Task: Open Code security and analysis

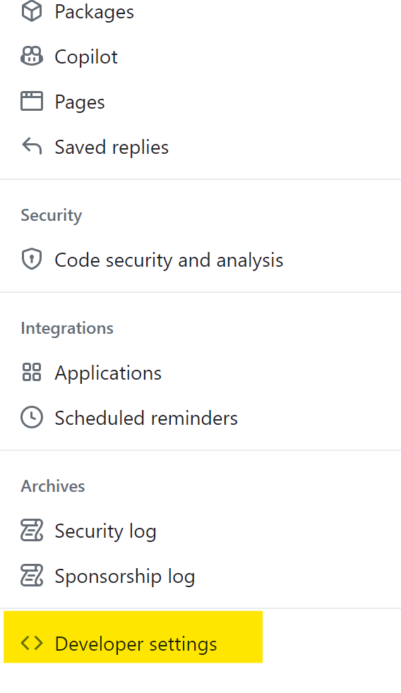Action: (x=169, y=260)
